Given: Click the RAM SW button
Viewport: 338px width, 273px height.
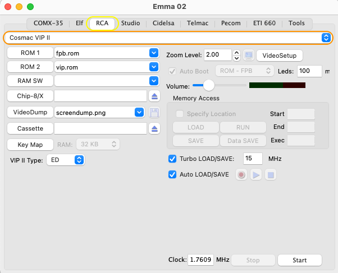Looking at the screenshot, I should [x=30, y=81].
